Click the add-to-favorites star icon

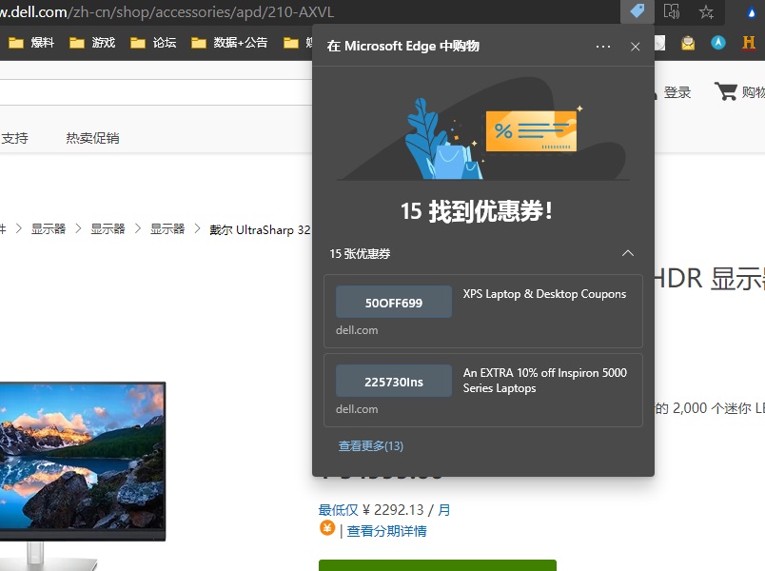pos(706,12)
